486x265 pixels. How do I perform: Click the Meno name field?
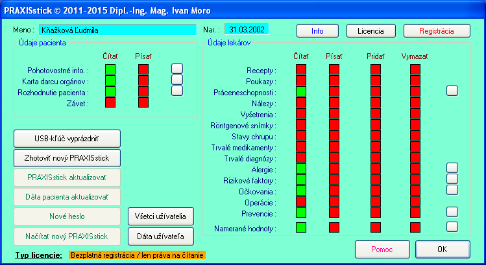118,30
